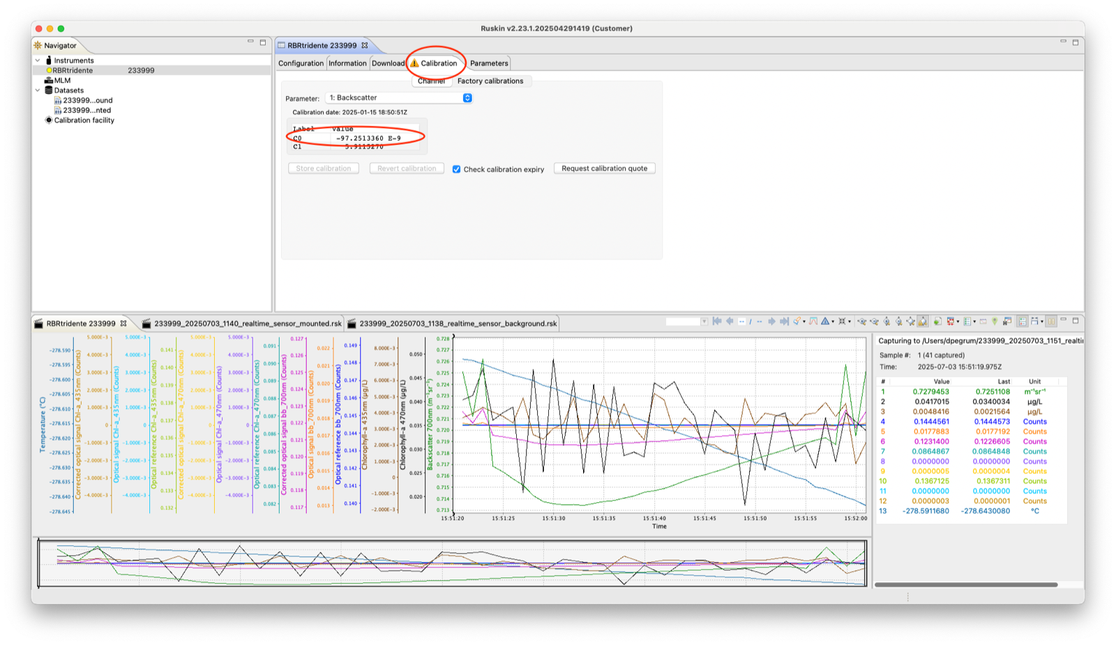Maximize the plot view panel
Image resolution: width=1116 pixels, height=645 pixels.
coord(1076,321)
